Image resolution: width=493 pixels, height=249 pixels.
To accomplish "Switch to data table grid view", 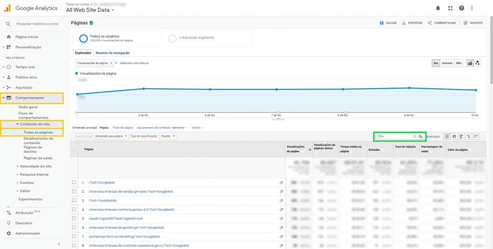I will click(x=447, y=136).
